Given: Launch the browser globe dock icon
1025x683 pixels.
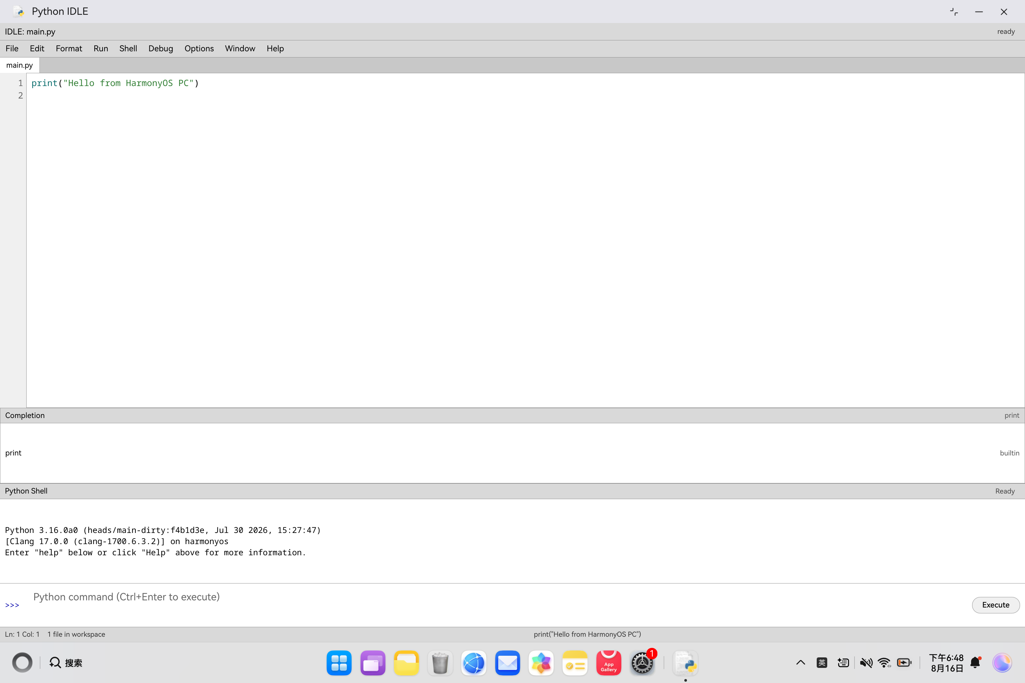Looking at the screenshot, I should tap(474, 663).
